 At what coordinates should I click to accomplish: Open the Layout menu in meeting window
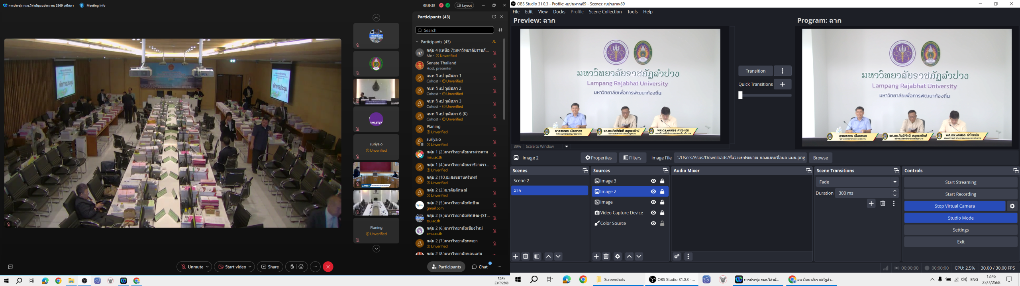tap(464, 6)
